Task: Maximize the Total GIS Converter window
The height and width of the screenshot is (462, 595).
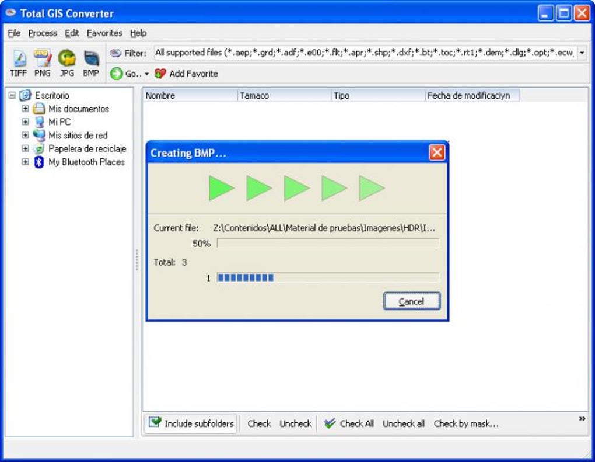Action: (563, 13)
